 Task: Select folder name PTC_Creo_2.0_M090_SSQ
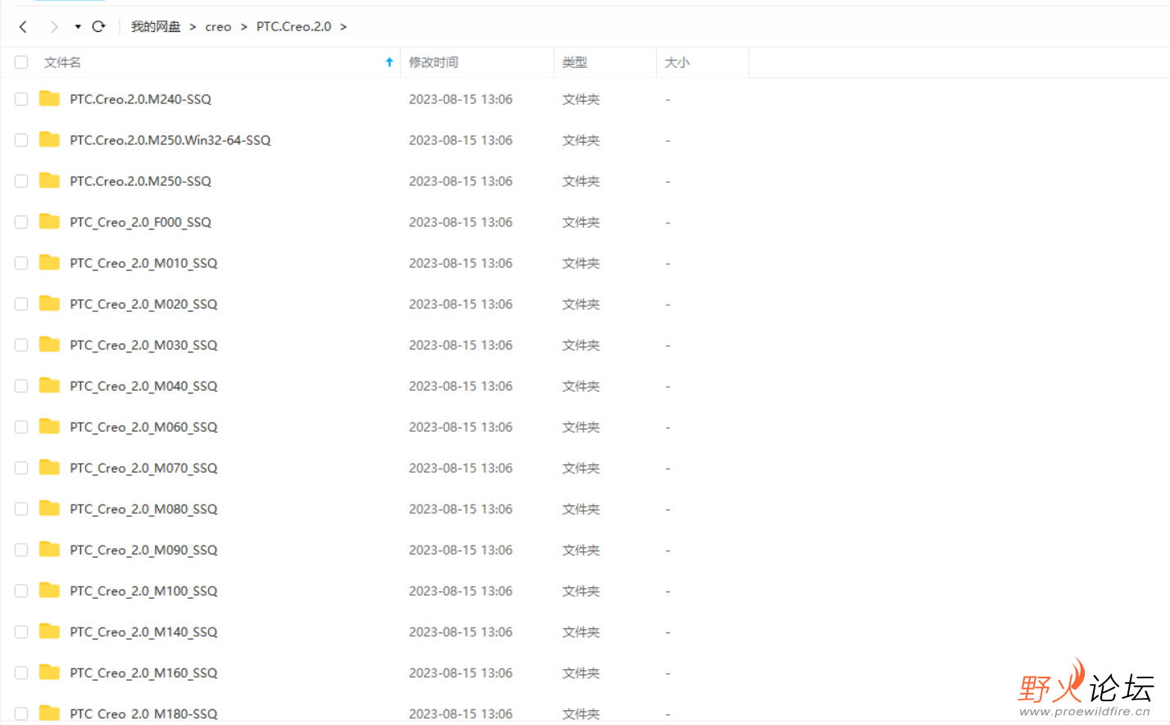coord(143,551)
